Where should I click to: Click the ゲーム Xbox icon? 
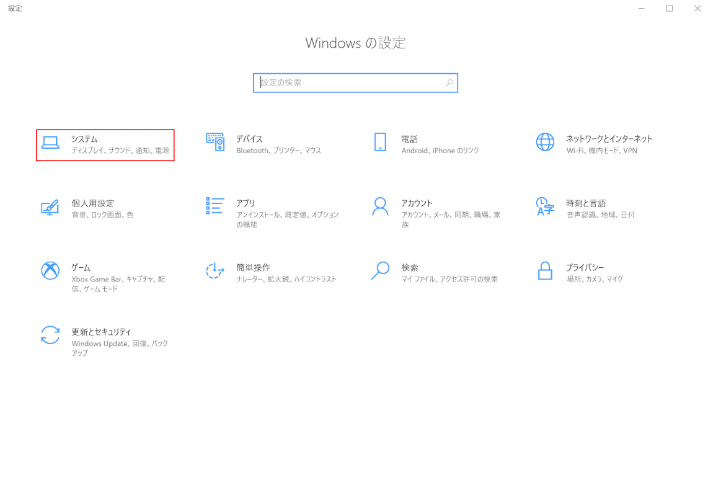tap(50, 271)
